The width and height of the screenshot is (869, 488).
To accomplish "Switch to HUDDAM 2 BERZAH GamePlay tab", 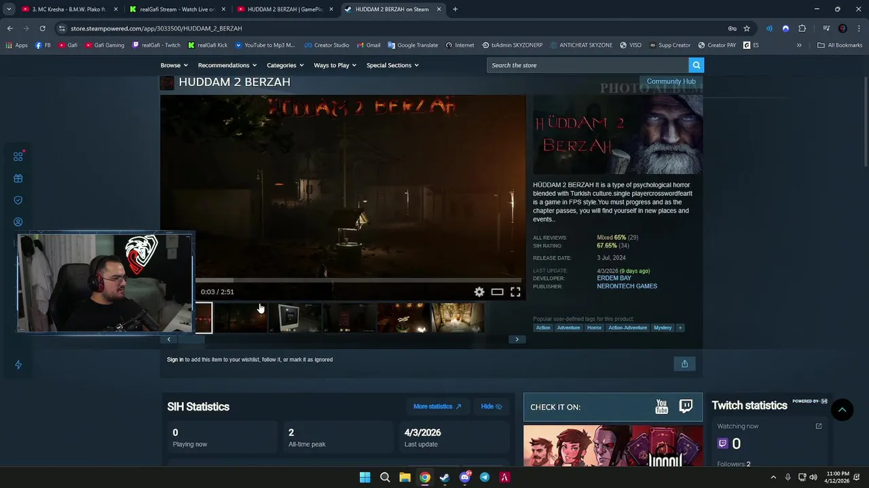I will [284, 9].
